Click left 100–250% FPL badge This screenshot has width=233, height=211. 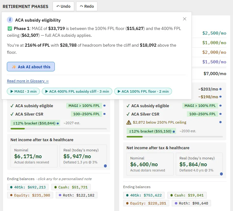(86, 114)
